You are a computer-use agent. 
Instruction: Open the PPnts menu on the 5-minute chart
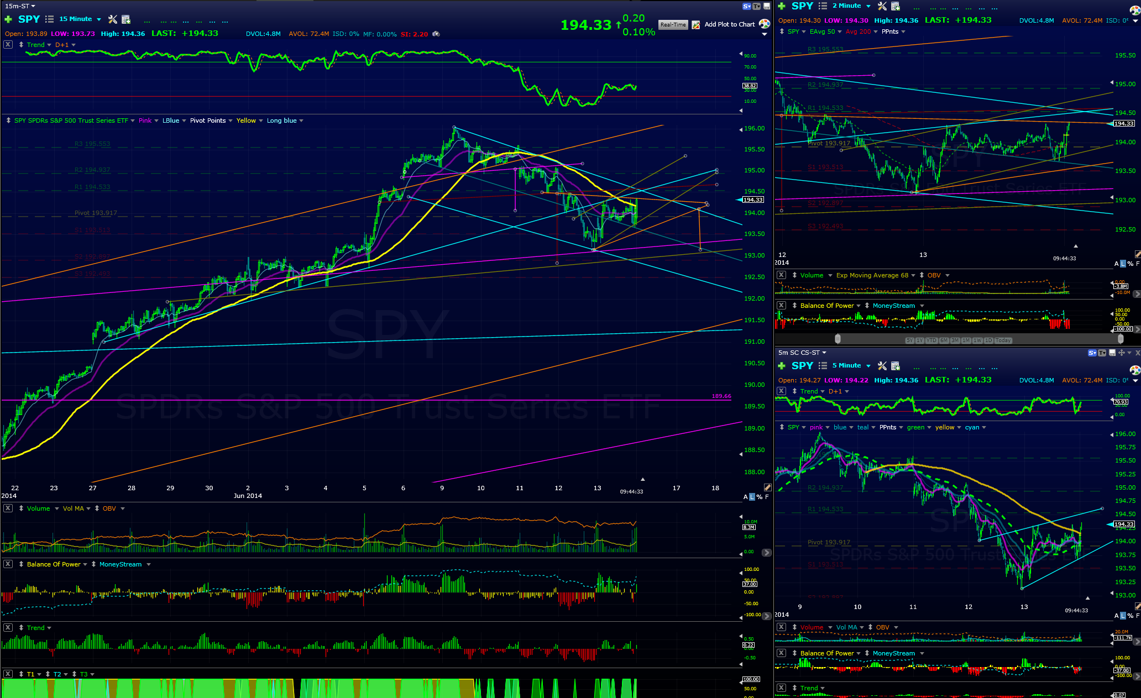point(891,427)
